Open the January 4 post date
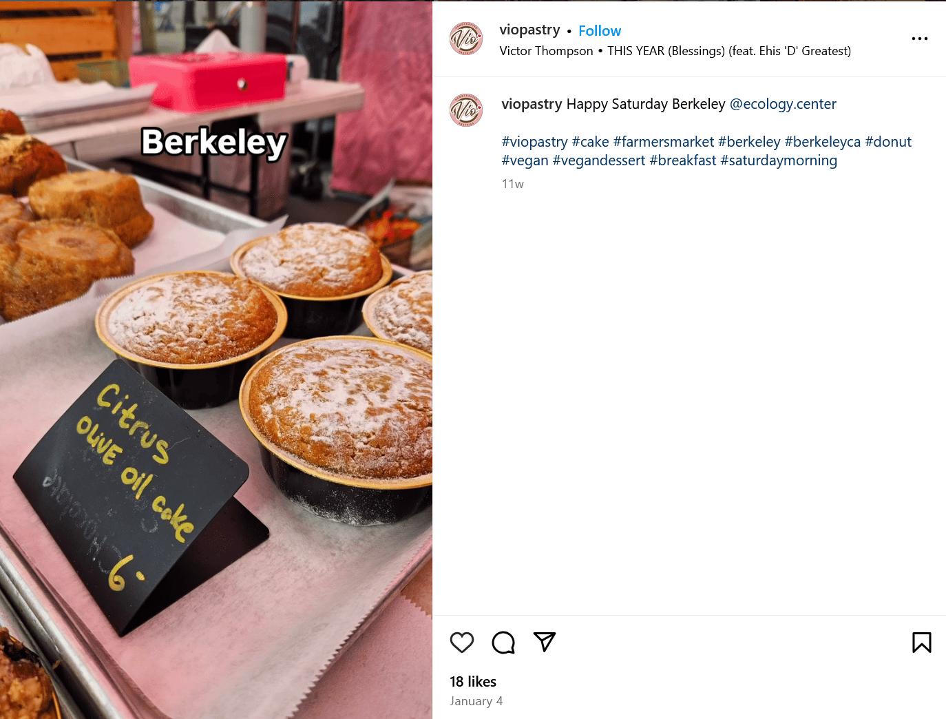Viewport: 946px width, 719px height. pos(476,701)
